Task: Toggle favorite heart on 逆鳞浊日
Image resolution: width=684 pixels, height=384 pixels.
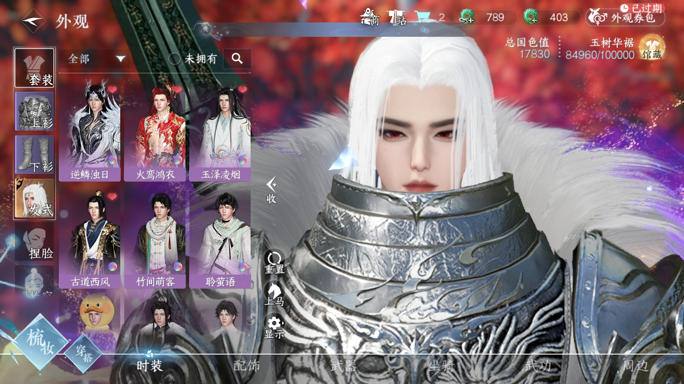Action: 112,90
